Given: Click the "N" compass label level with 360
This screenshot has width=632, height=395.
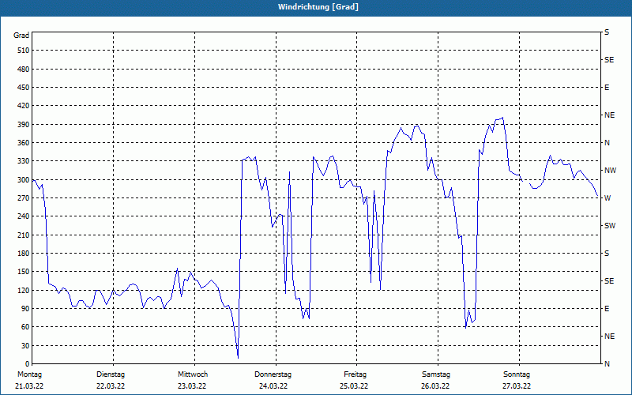Looking at the screenshot, I should point(608,143).
